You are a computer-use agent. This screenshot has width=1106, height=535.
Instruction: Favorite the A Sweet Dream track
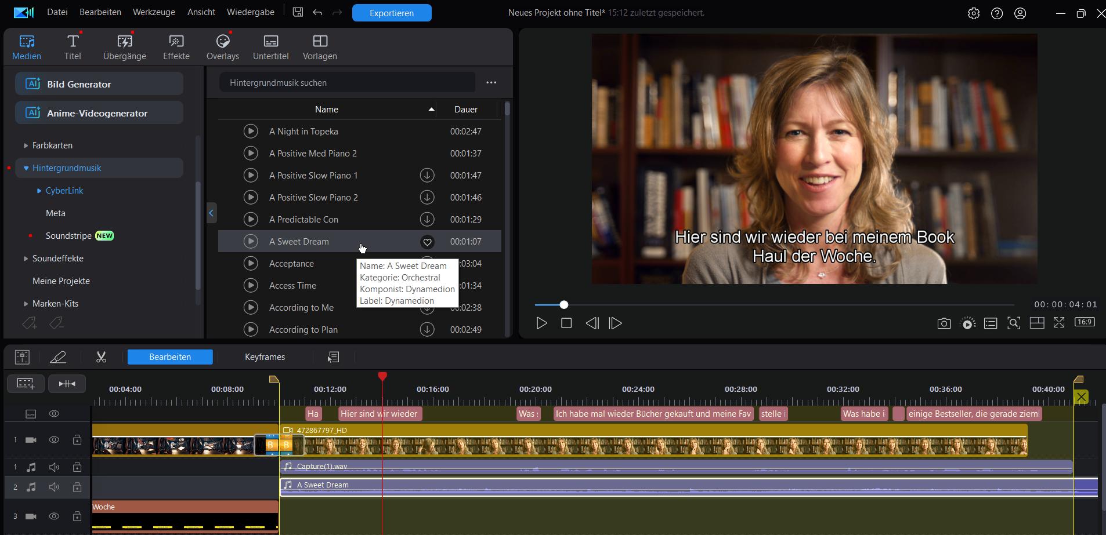(x=427, y=242)
